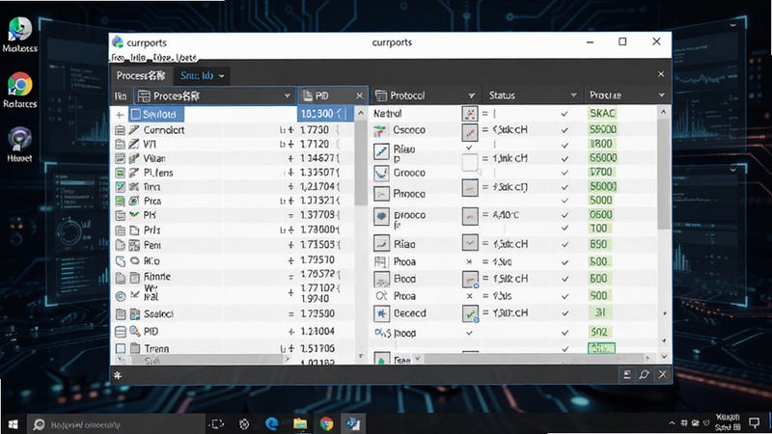Toggle the box in Drooco row before A,40°C

click(x=470, y=216)
